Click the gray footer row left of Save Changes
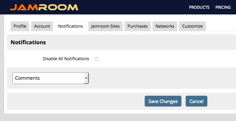This screenshot has width=236, height=121. 74,101
